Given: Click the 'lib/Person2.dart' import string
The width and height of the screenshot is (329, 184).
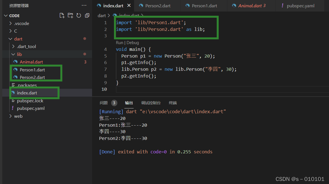Looking at the screenshot, I should pos(159,29).
